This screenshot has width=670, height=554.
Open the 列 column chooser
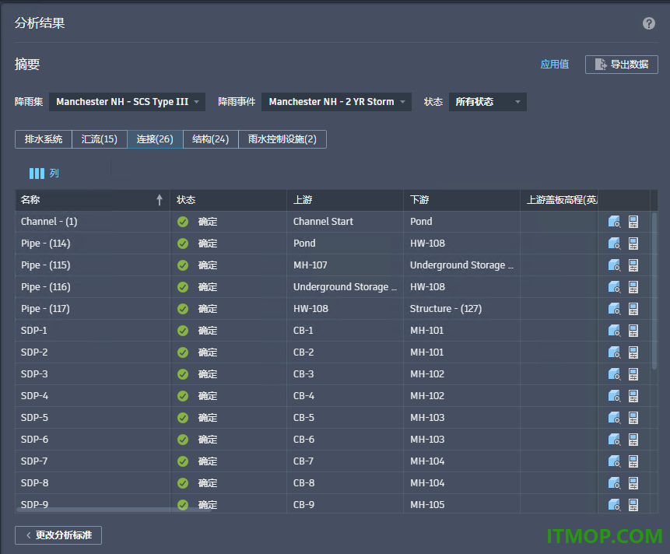(44, 174)
